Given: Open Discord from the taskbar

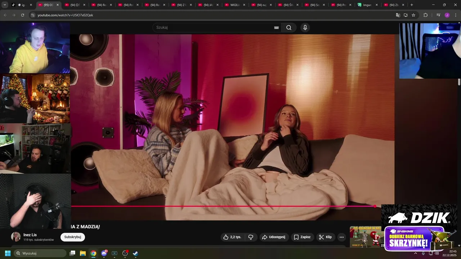Looking at the screenshot, I should pyautogui.click(x=104, y=253).
